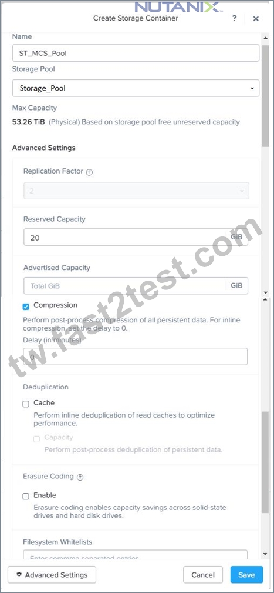This screenshot has width=274, height=593.
Task: Open the question mark help icon in header
Action: pos(234,18)
